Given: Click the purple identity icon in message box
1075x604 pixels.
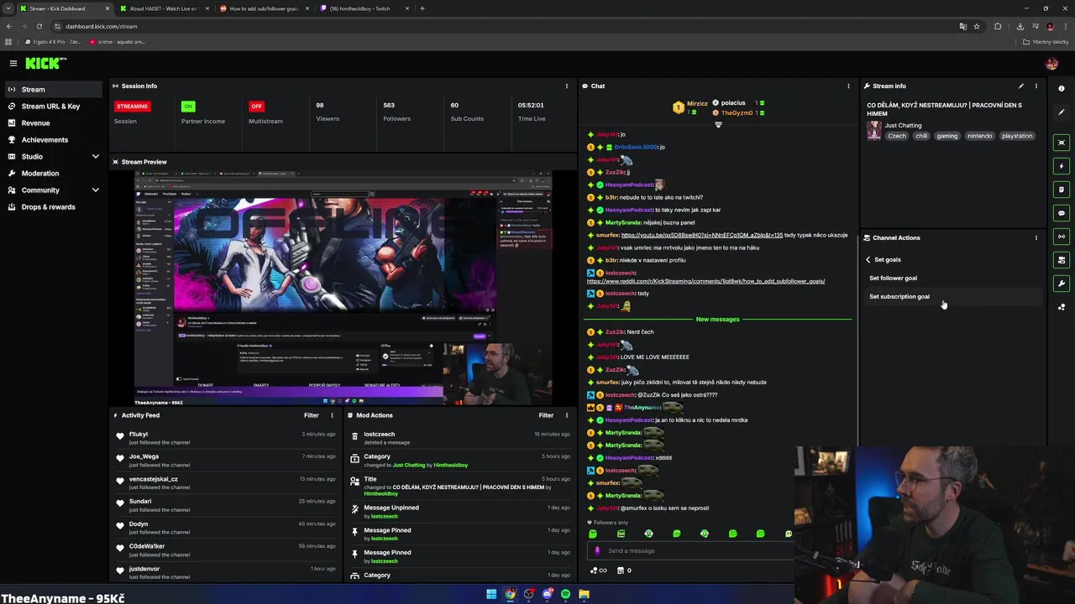Looking at the screenshot, I should (x=597, y=551).
